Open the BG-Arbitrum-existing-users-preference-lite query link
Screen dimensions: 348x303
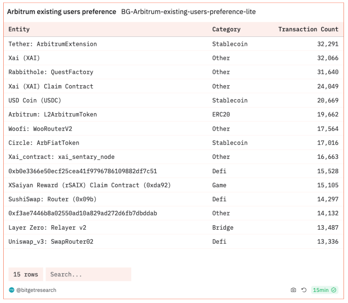(188, 12)
